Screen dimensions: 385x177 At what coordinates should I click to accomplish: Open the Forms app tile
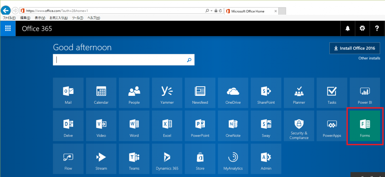pyautogui.click(x=365, y=126)
